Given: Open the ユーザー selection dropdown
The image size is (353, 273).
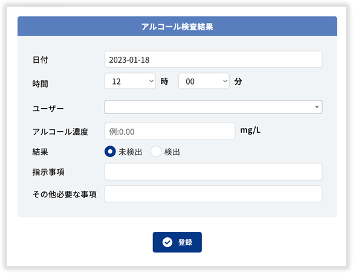Looking at the screenshot, I should (213, 107).
